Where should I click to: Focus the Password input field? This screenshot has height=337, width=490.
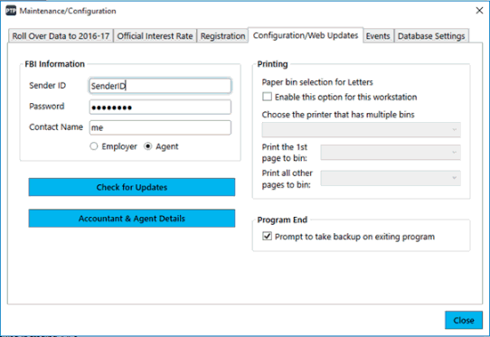tap(160, 108)
